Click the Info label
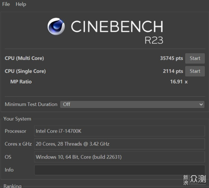 9,170
